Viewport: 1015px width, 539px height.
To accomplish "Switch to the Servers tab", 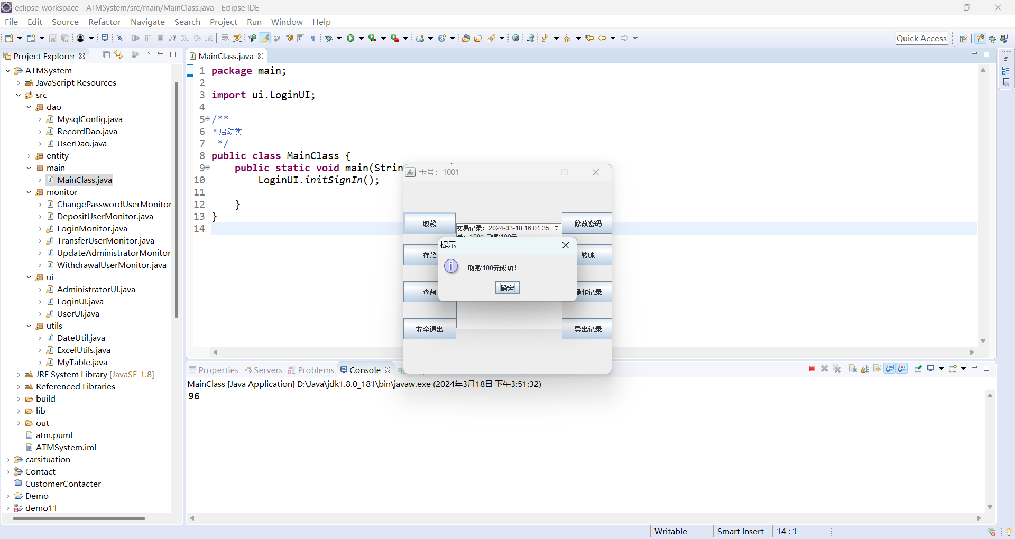I will point(263,370).
